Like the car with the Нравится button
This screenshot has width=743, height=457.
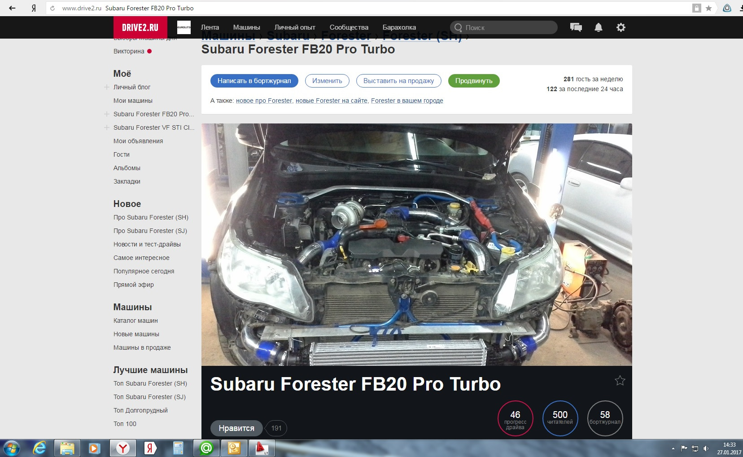[x=236, y=428]
